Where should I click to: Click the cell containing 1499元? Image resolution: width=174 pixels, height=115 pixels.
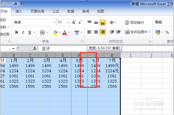point(112,66)
